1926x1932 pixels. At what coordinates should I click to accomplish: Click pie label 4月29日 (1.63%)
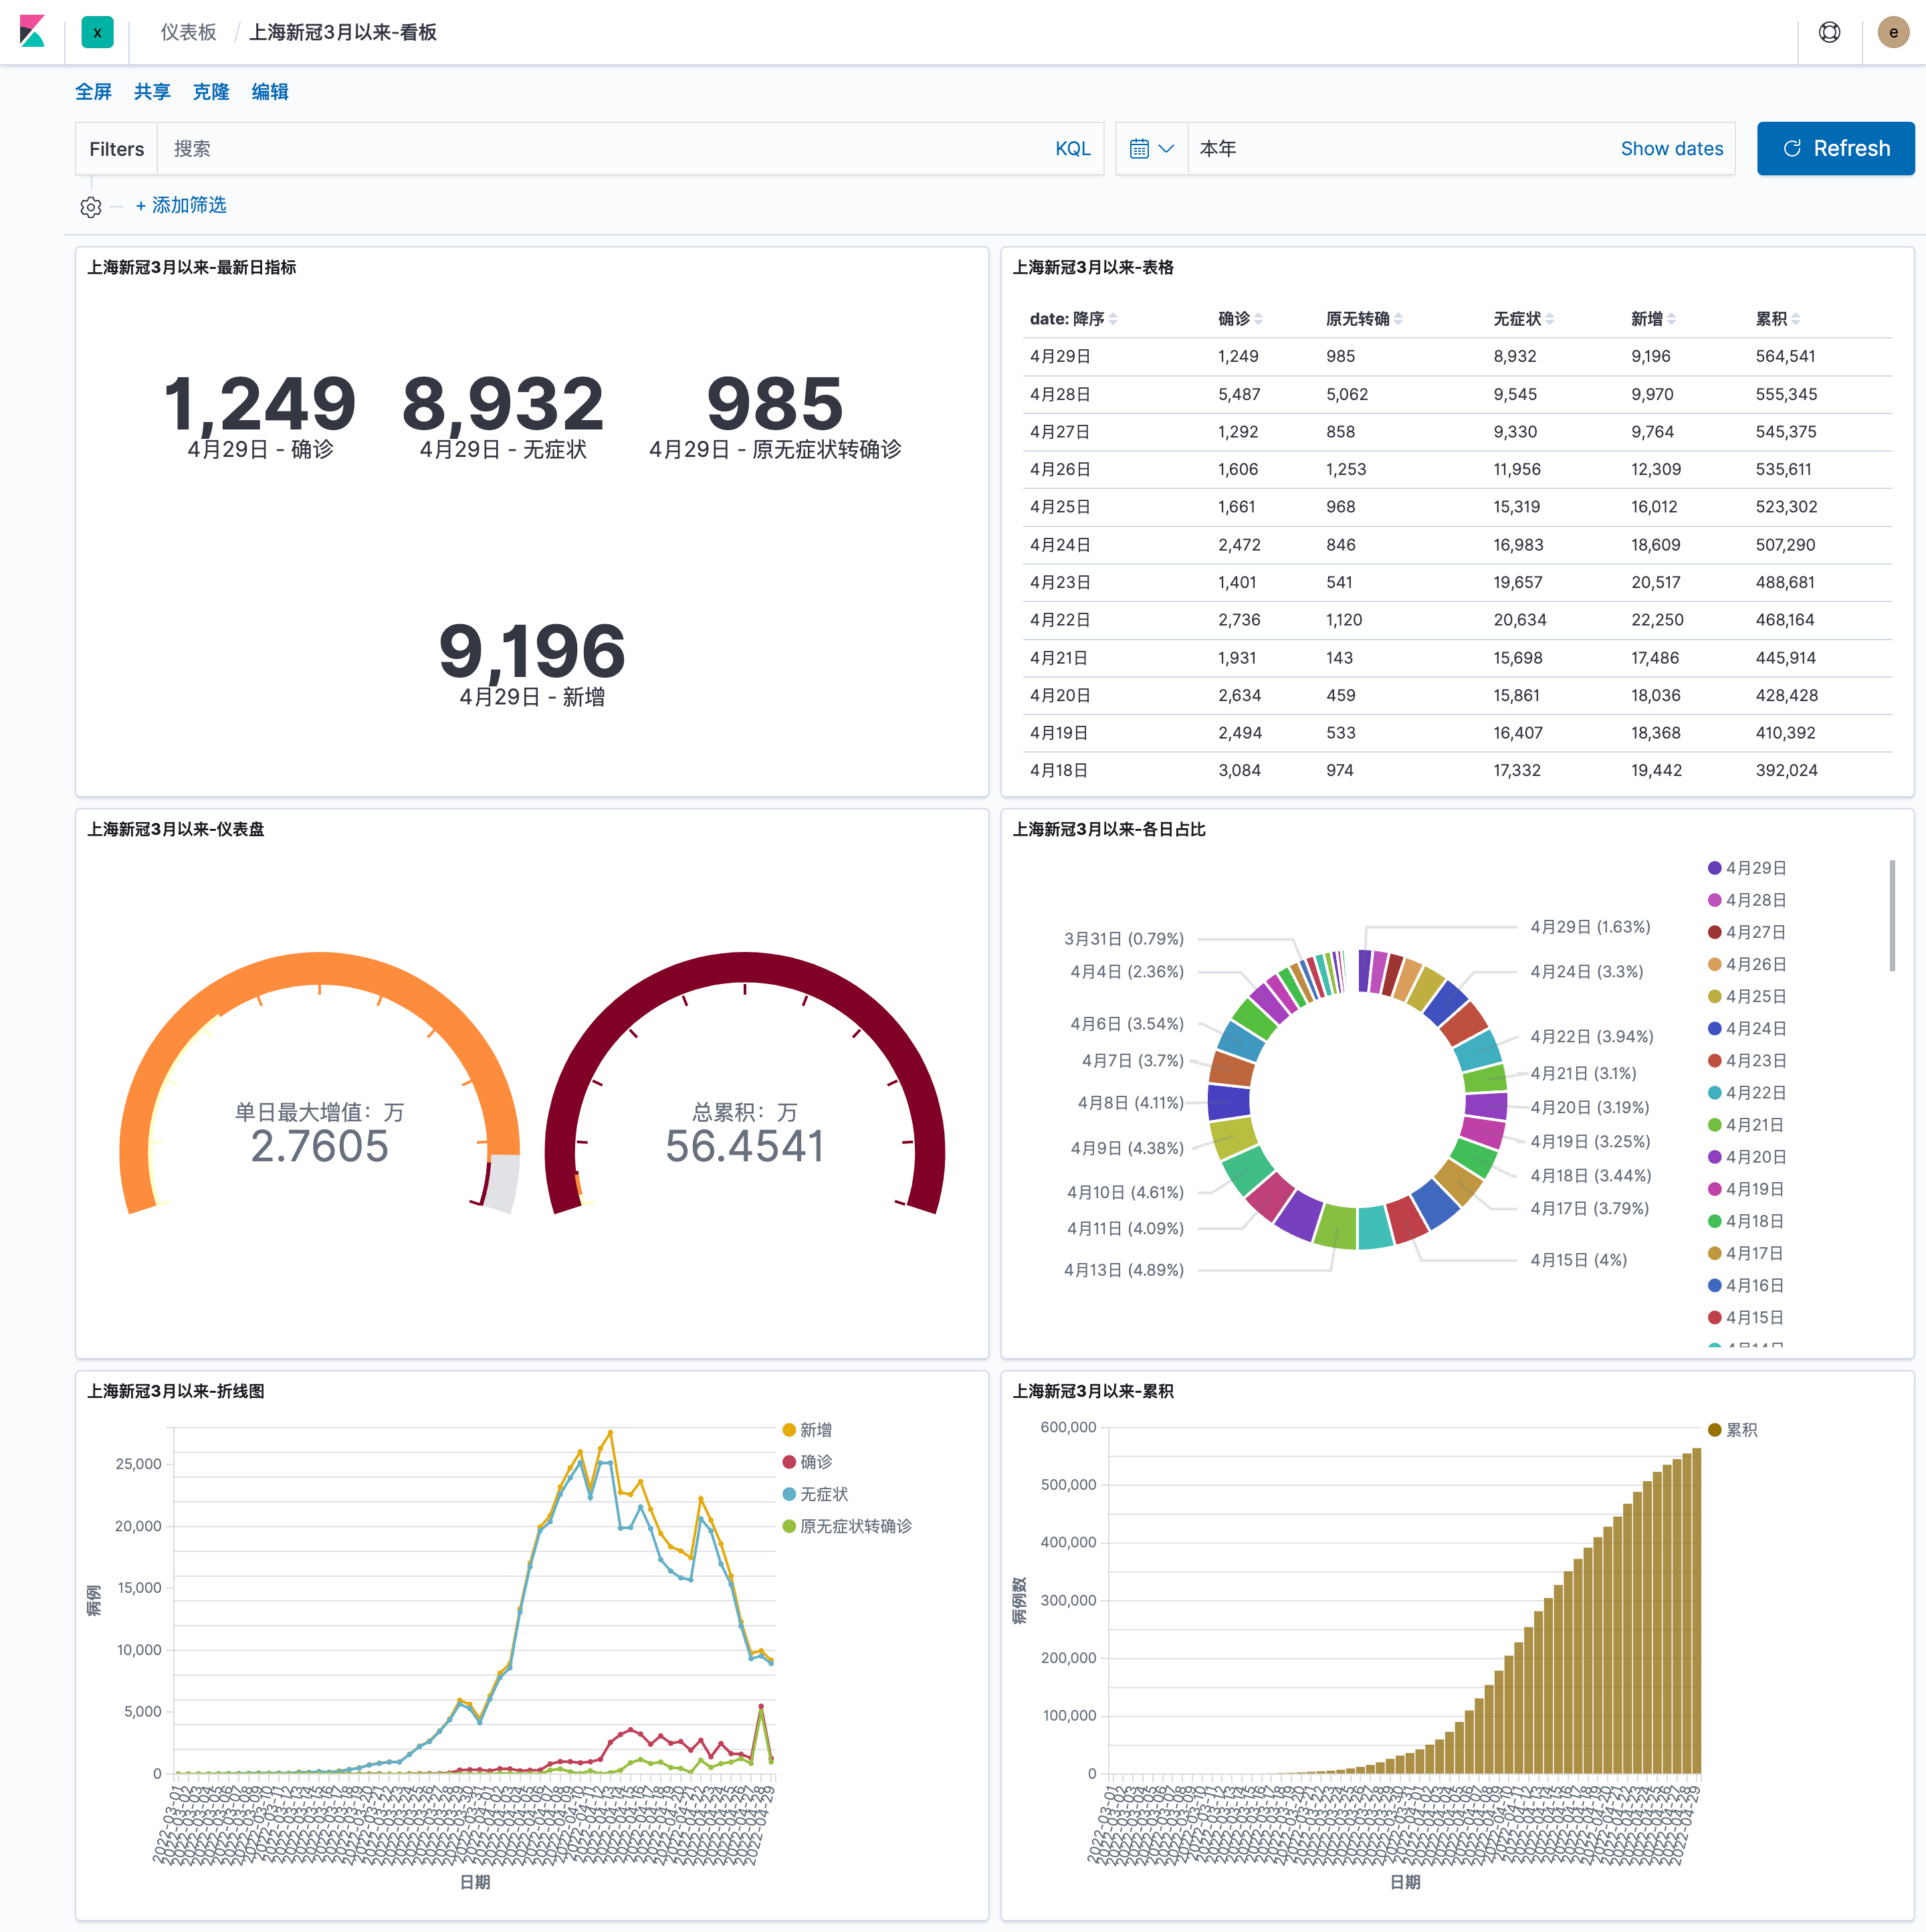pos(1590,927)
